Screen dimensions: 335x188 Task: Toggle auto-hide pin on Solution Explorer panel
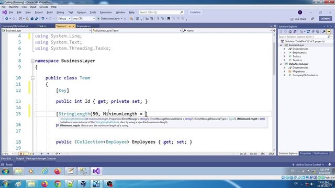(x=328, y=27)
